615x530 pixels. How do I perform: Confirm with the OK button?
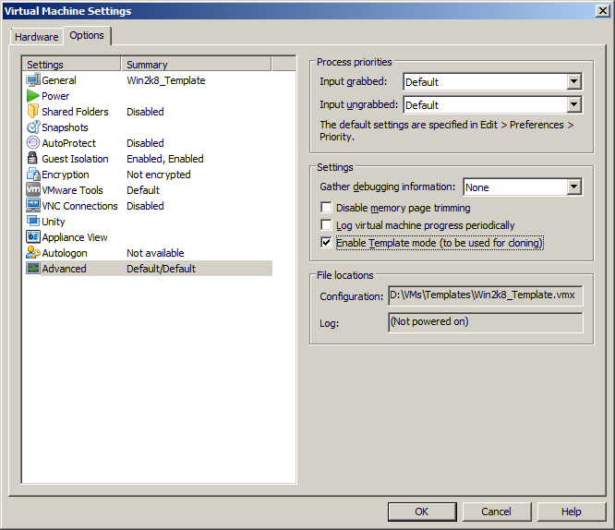click(x=422, y=512)
